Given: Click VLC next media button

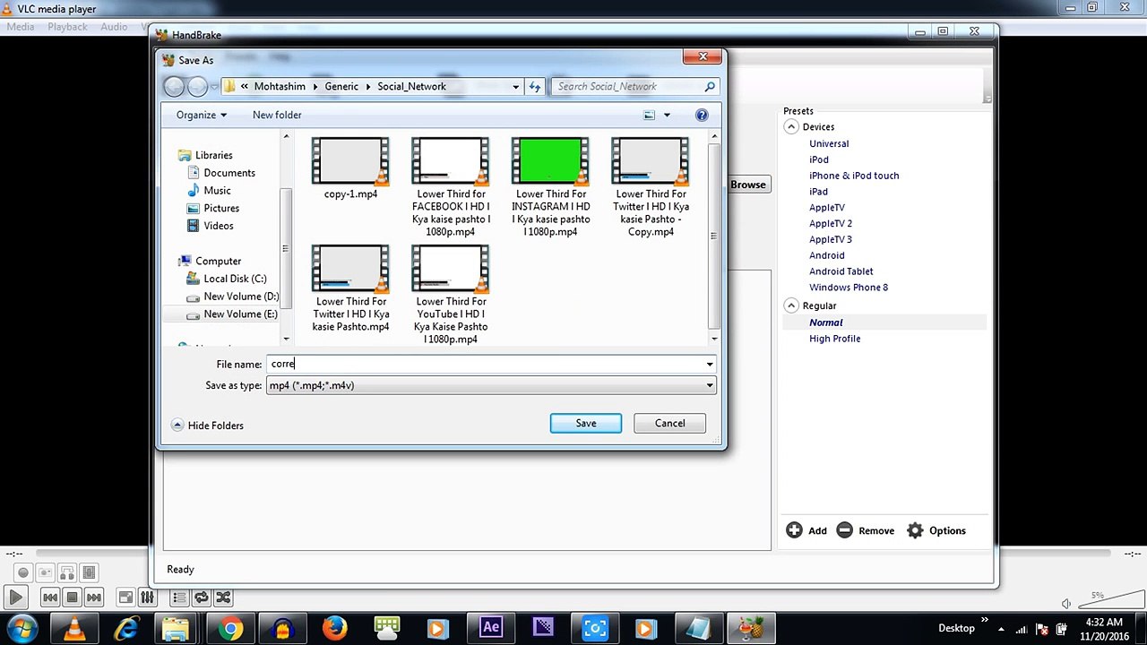Looking at the screenshot, I should (x=95, y=598).
